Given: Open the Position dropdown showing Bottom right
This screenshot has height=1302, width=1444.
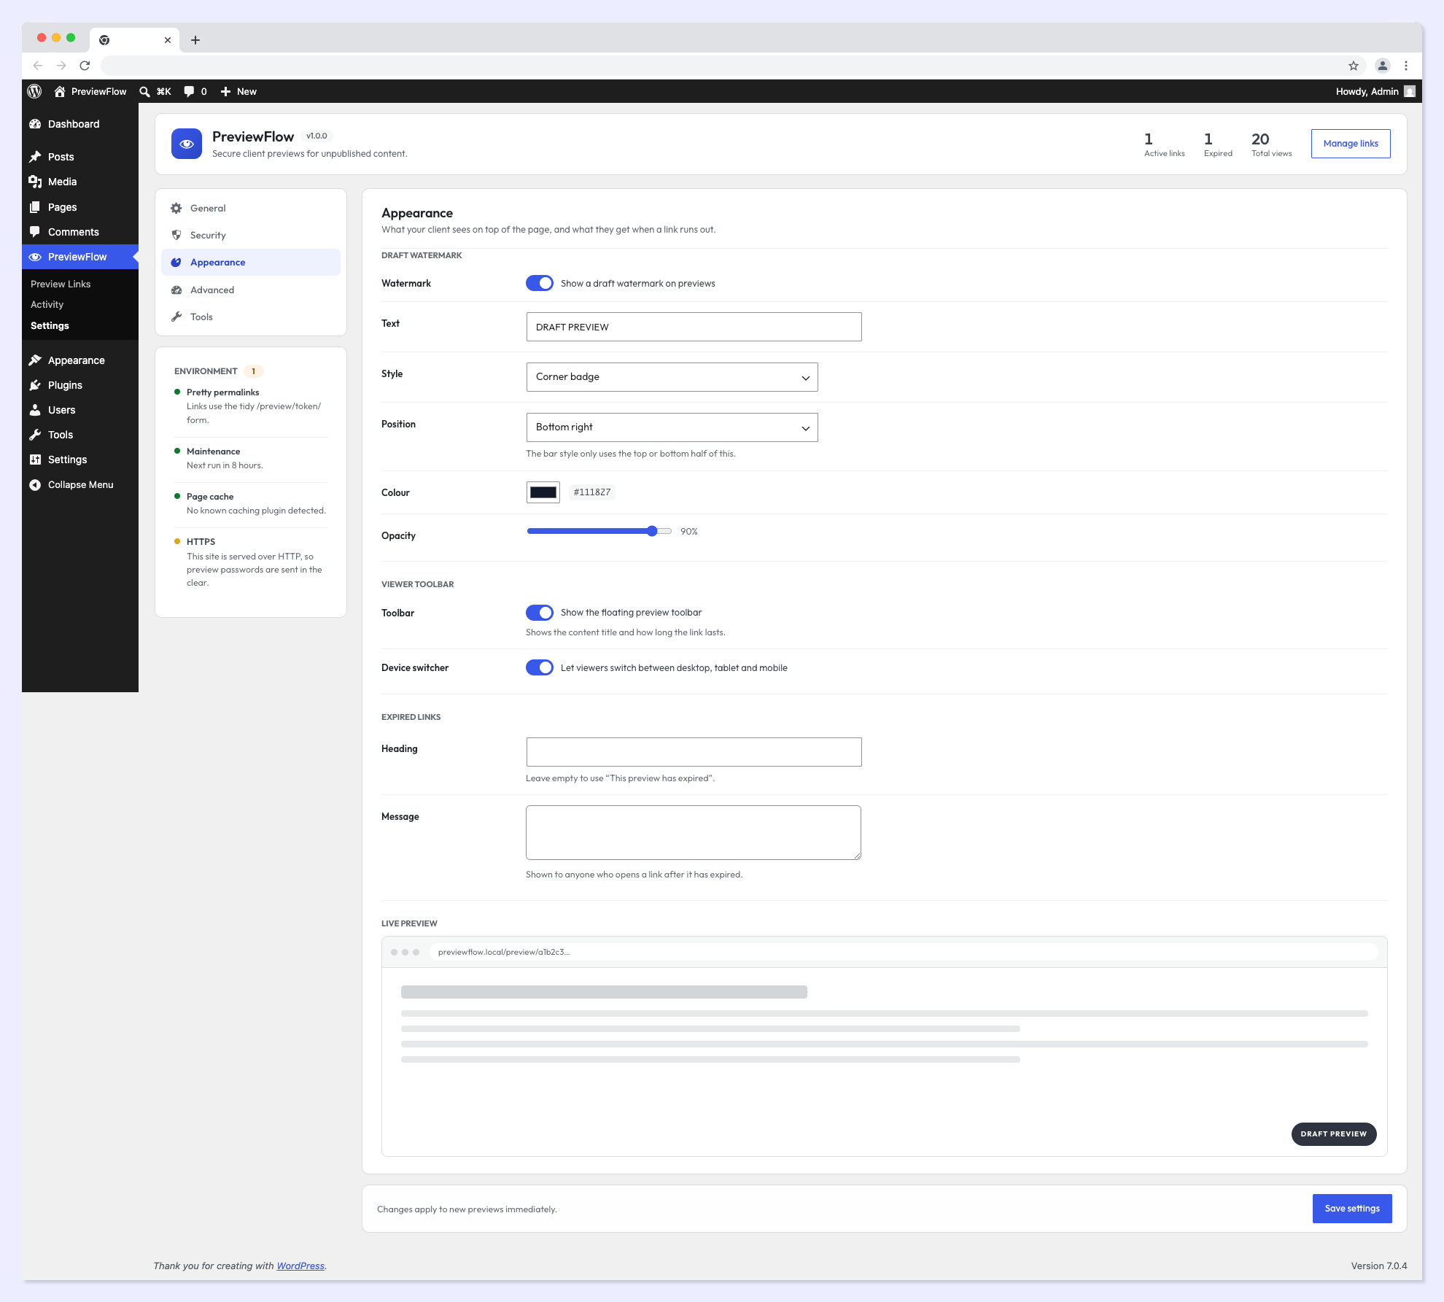Looking at the screenshot, I should pos(672,427).
